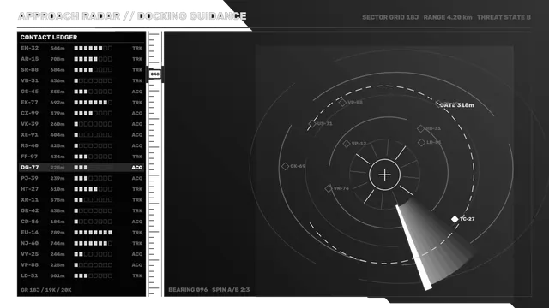Image resolution: width=549 pixels, height=308 pixels.
Task: Click the 708m distance value
Action: coord(57,59)
